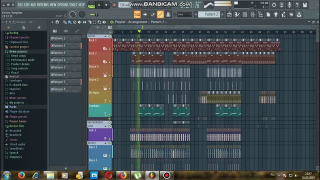Click the orange link icon in toolbar

160,14
